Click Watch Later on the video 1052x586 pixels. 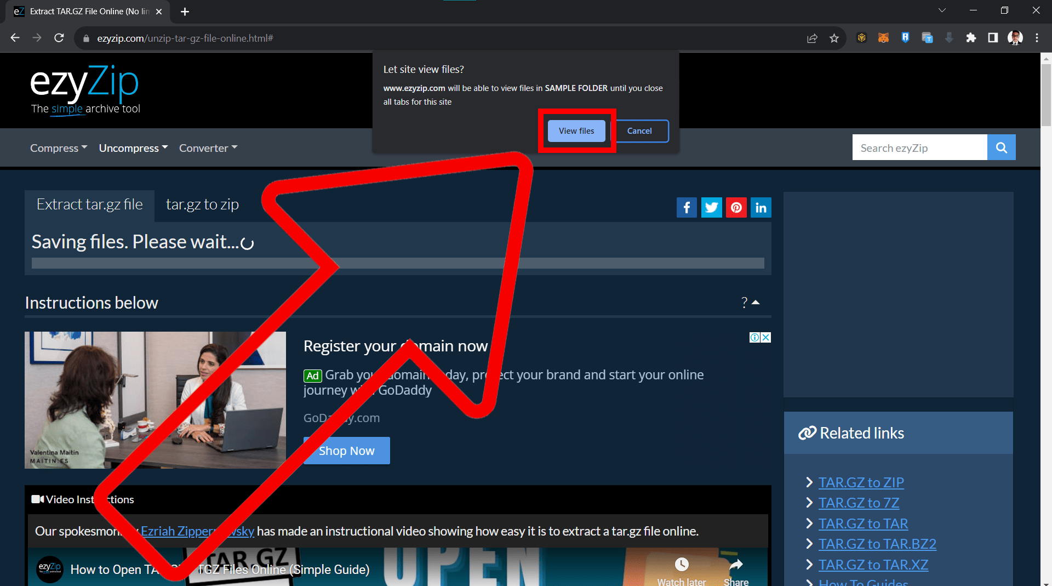tap(681, 564)
